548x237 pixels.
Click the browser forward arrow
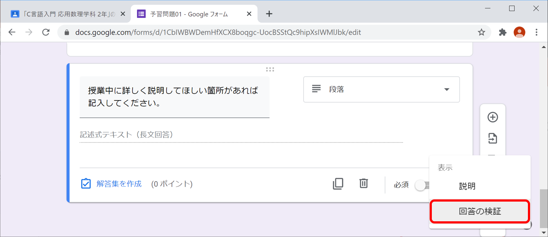[x=29, y=32]
